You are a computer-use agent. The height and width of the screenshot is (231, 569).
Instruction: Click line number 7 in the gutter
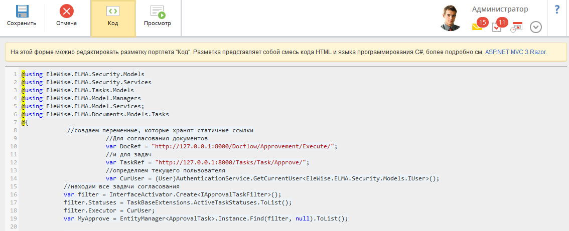pos(15,122)
